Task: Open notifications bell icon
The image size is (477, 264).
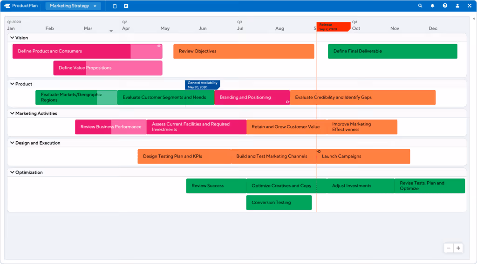Action: pos(432,6)
